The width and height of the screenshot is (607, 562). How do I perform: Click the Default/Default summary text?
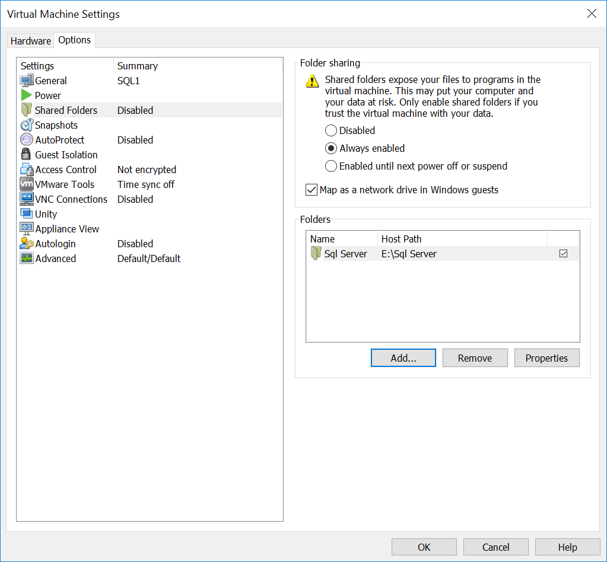point(149,258)
